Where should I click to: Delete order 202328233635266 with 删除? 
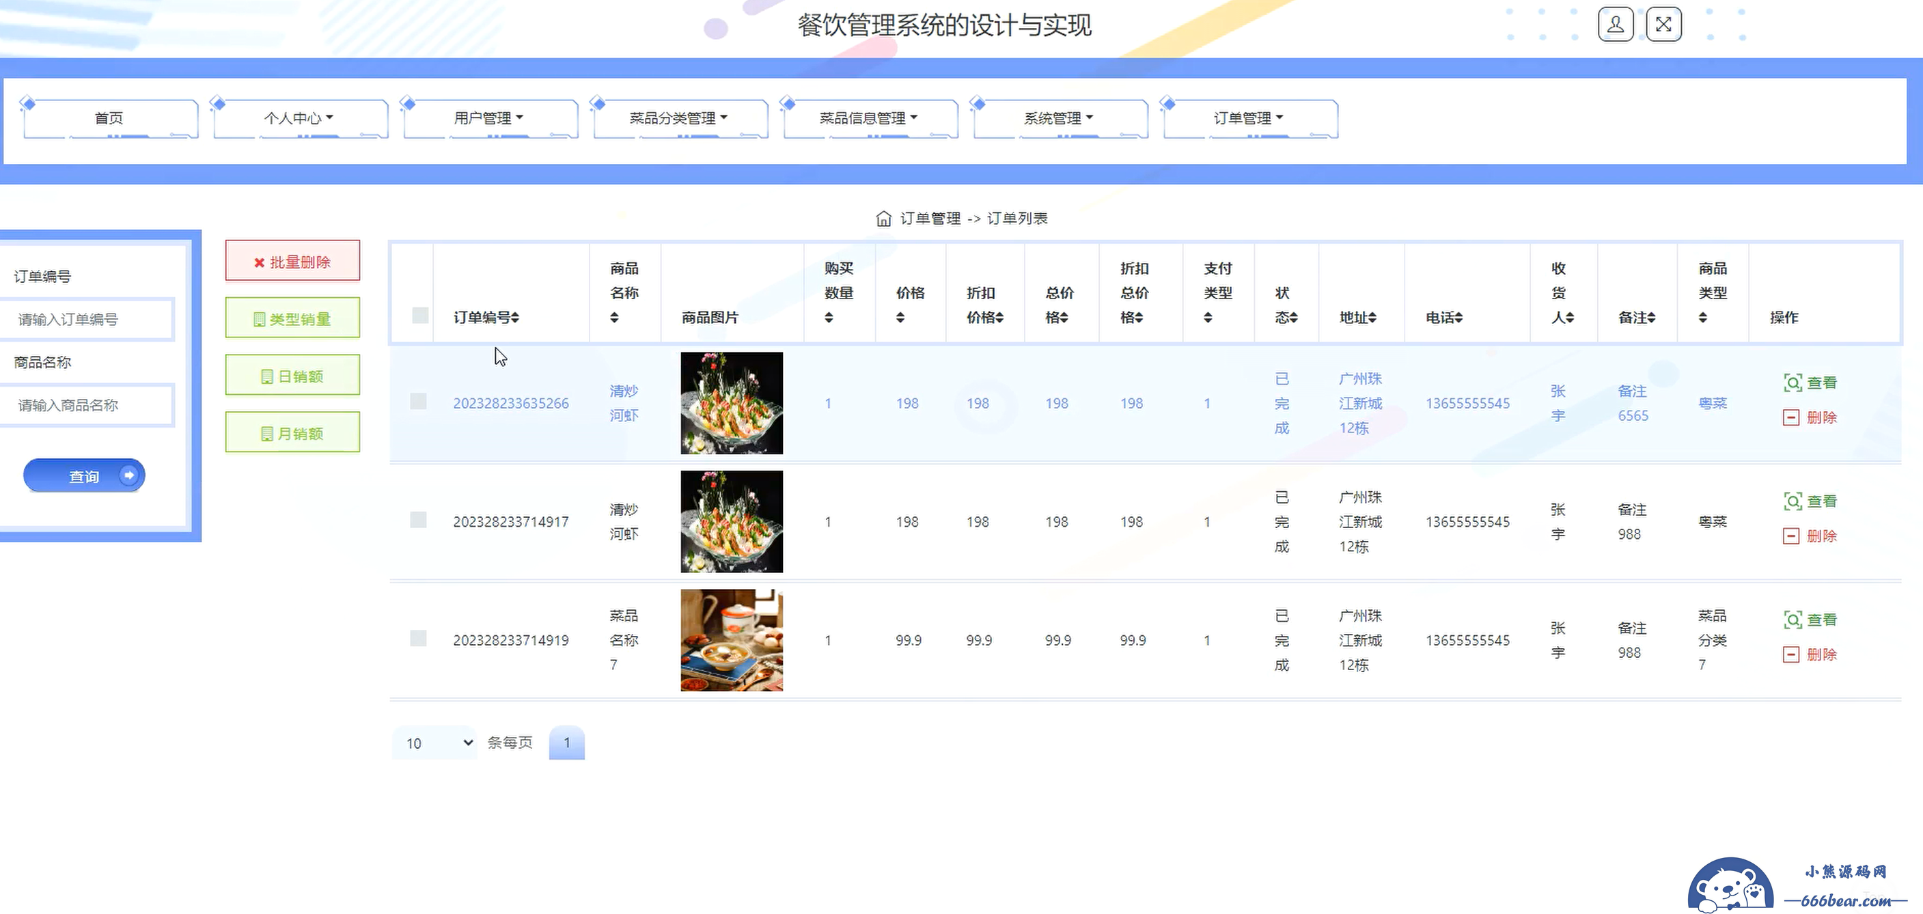1810,417
